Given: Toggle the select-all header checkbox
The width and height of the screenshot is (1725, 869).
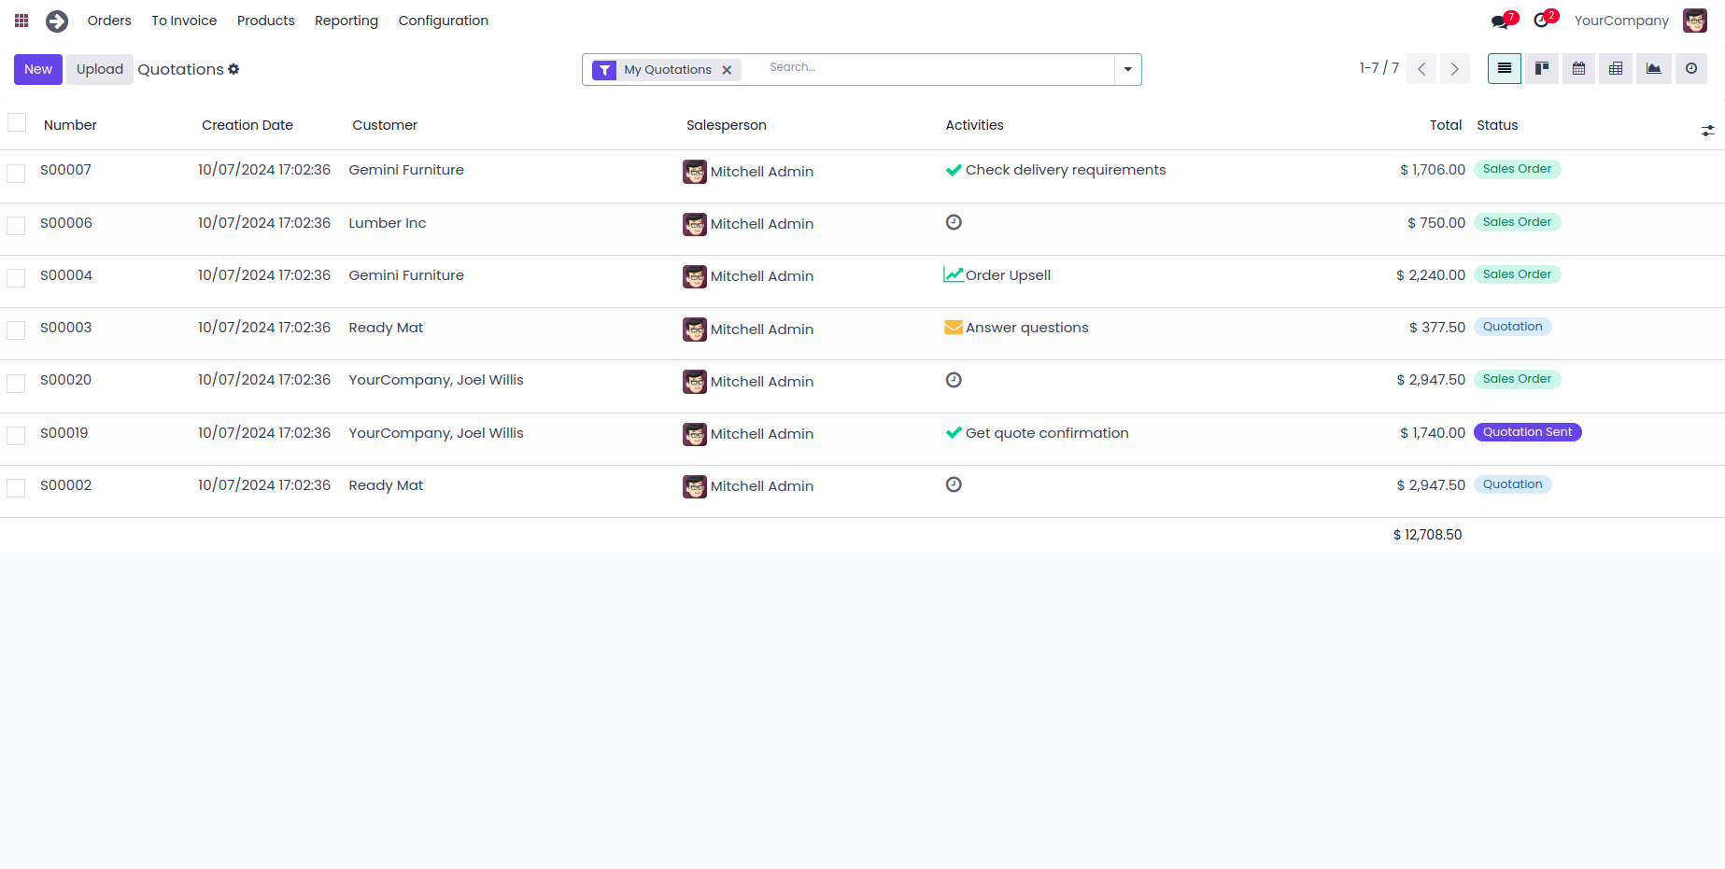Looking at the screenshot, I should pos(17,122).
